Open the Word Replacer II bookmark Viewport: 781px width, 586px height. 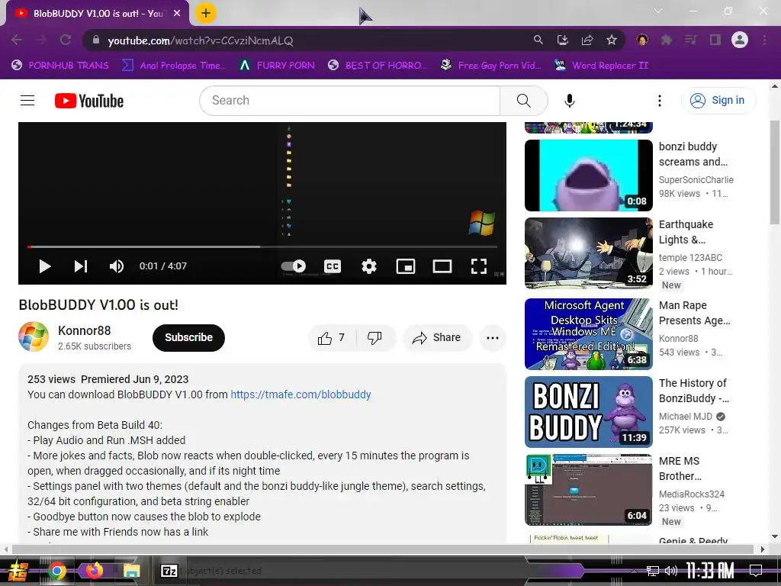[x=601, y=66]
